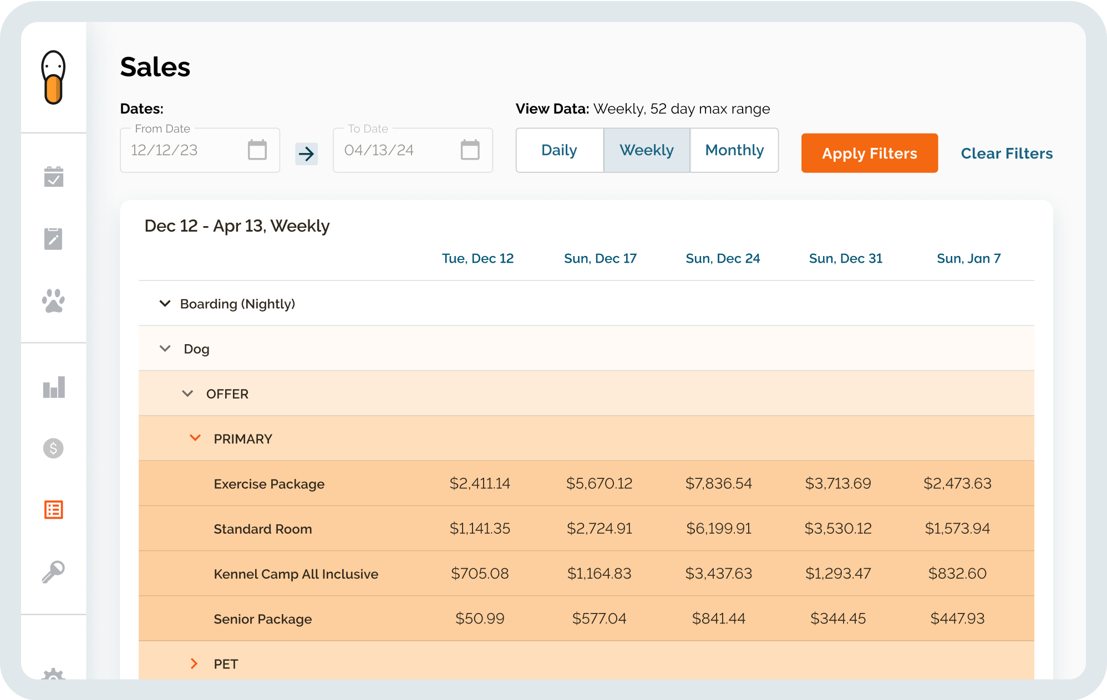Open the paw print pets icon

point(53,301)
